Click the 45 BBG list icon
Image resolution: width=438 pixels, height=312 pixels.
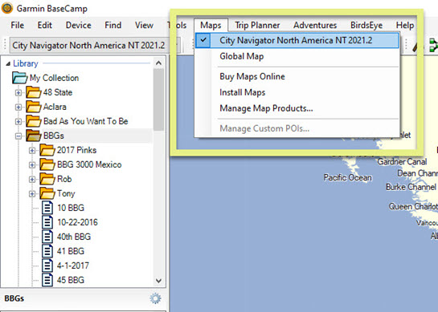tap(47, 280)
